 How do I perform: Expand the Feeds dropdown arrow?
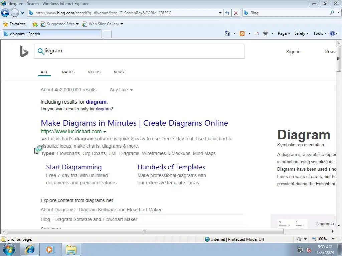tap(249, 33)
